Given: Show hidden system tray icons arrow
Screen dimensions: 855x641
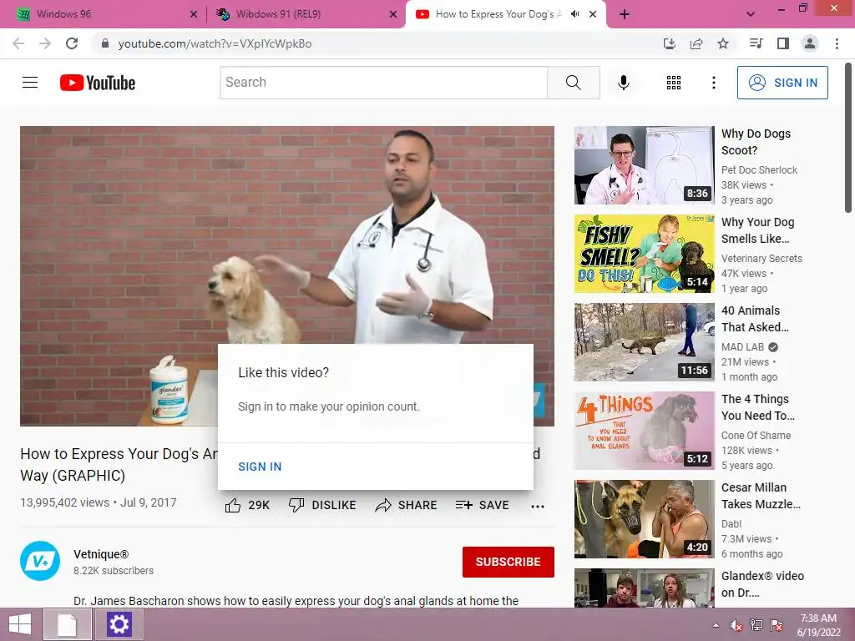Looking at the screenshot, I should tap(716, 626).
